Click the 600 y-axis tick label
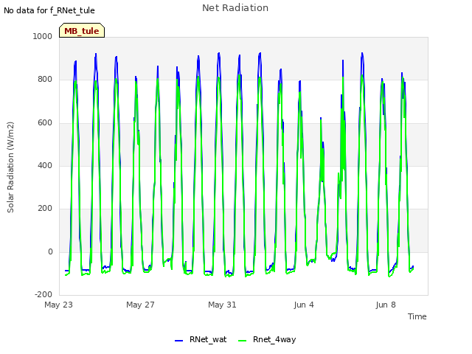Viewport: 472px width, 354px height. (45, 123)
